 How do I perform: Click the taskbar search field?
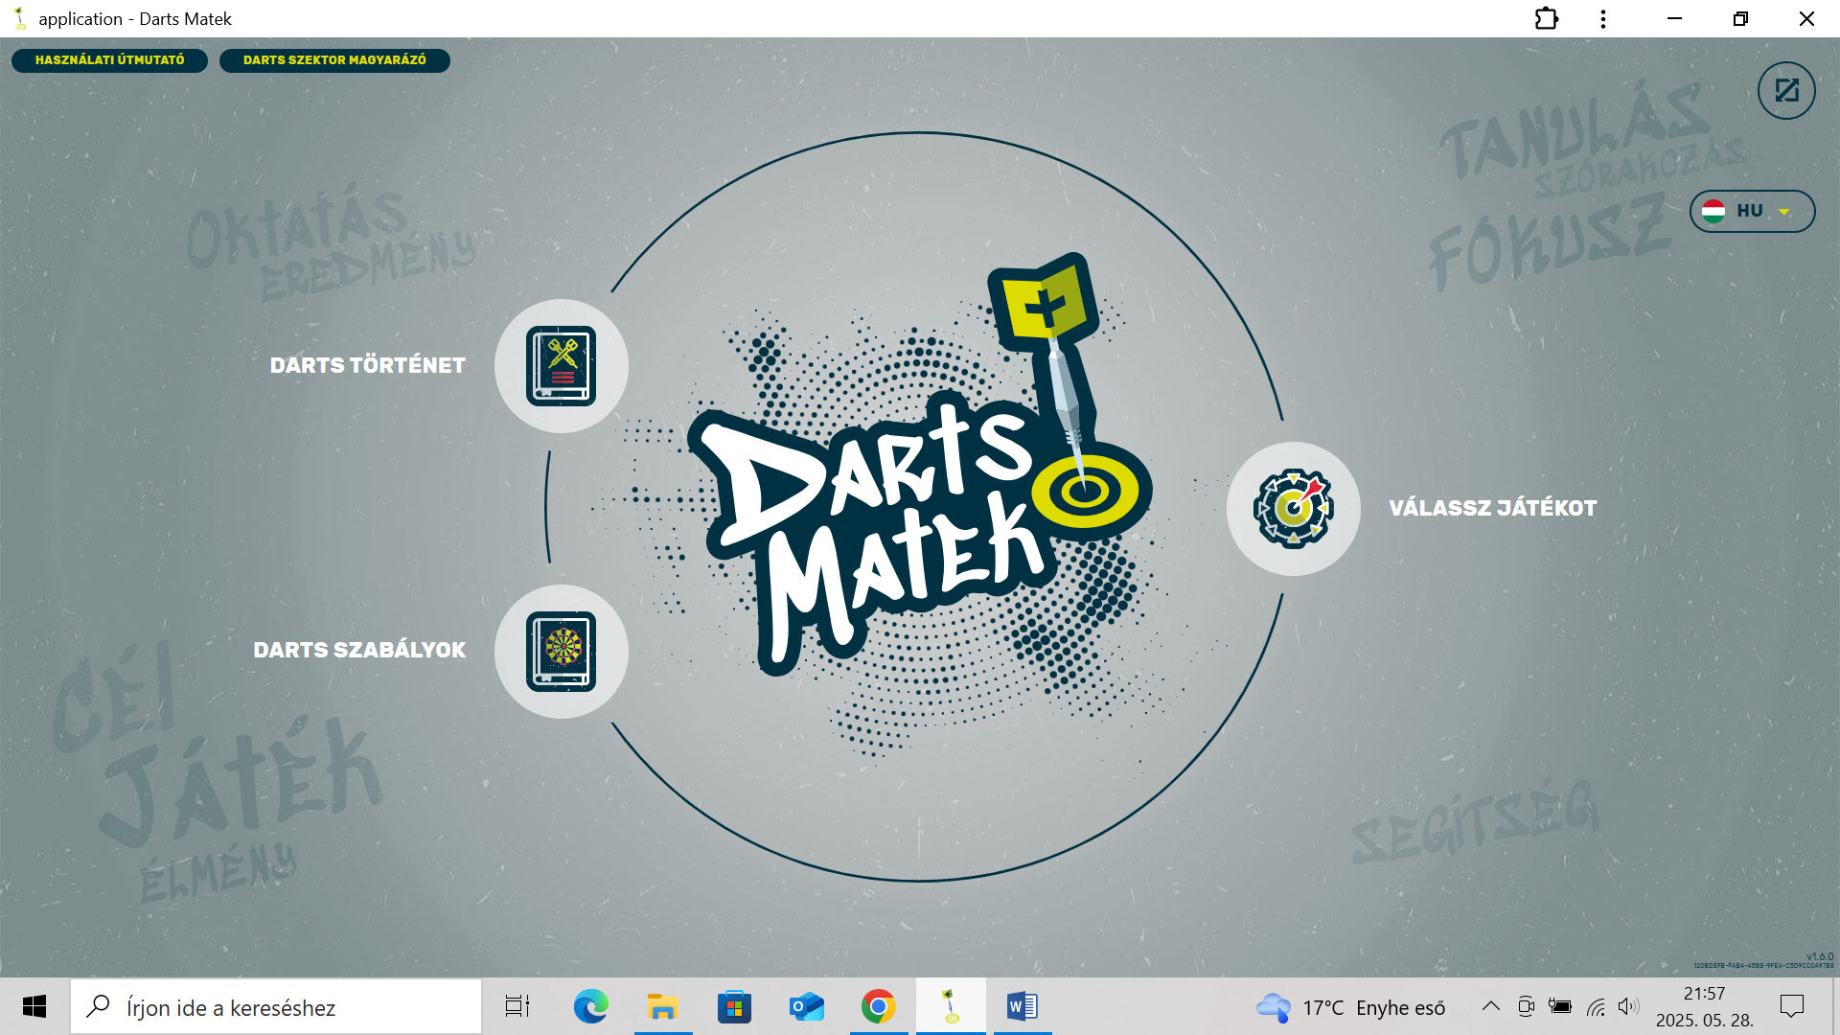point(276,1006)
